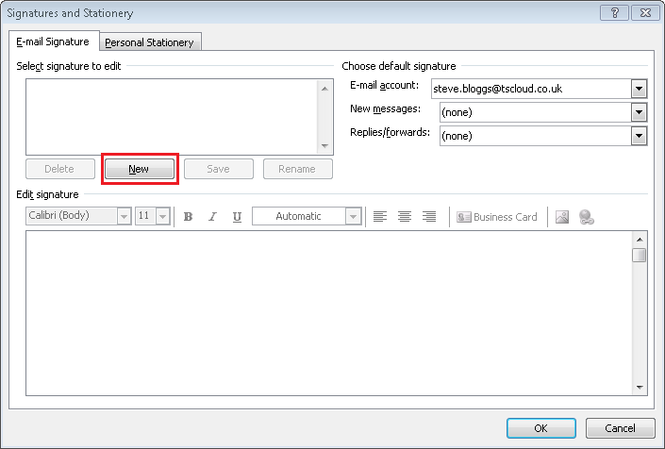Close the Signatures and Stationery dialog
Image resolution: width=665 pixels, height=449 pixels.
(x=645, y=12)
